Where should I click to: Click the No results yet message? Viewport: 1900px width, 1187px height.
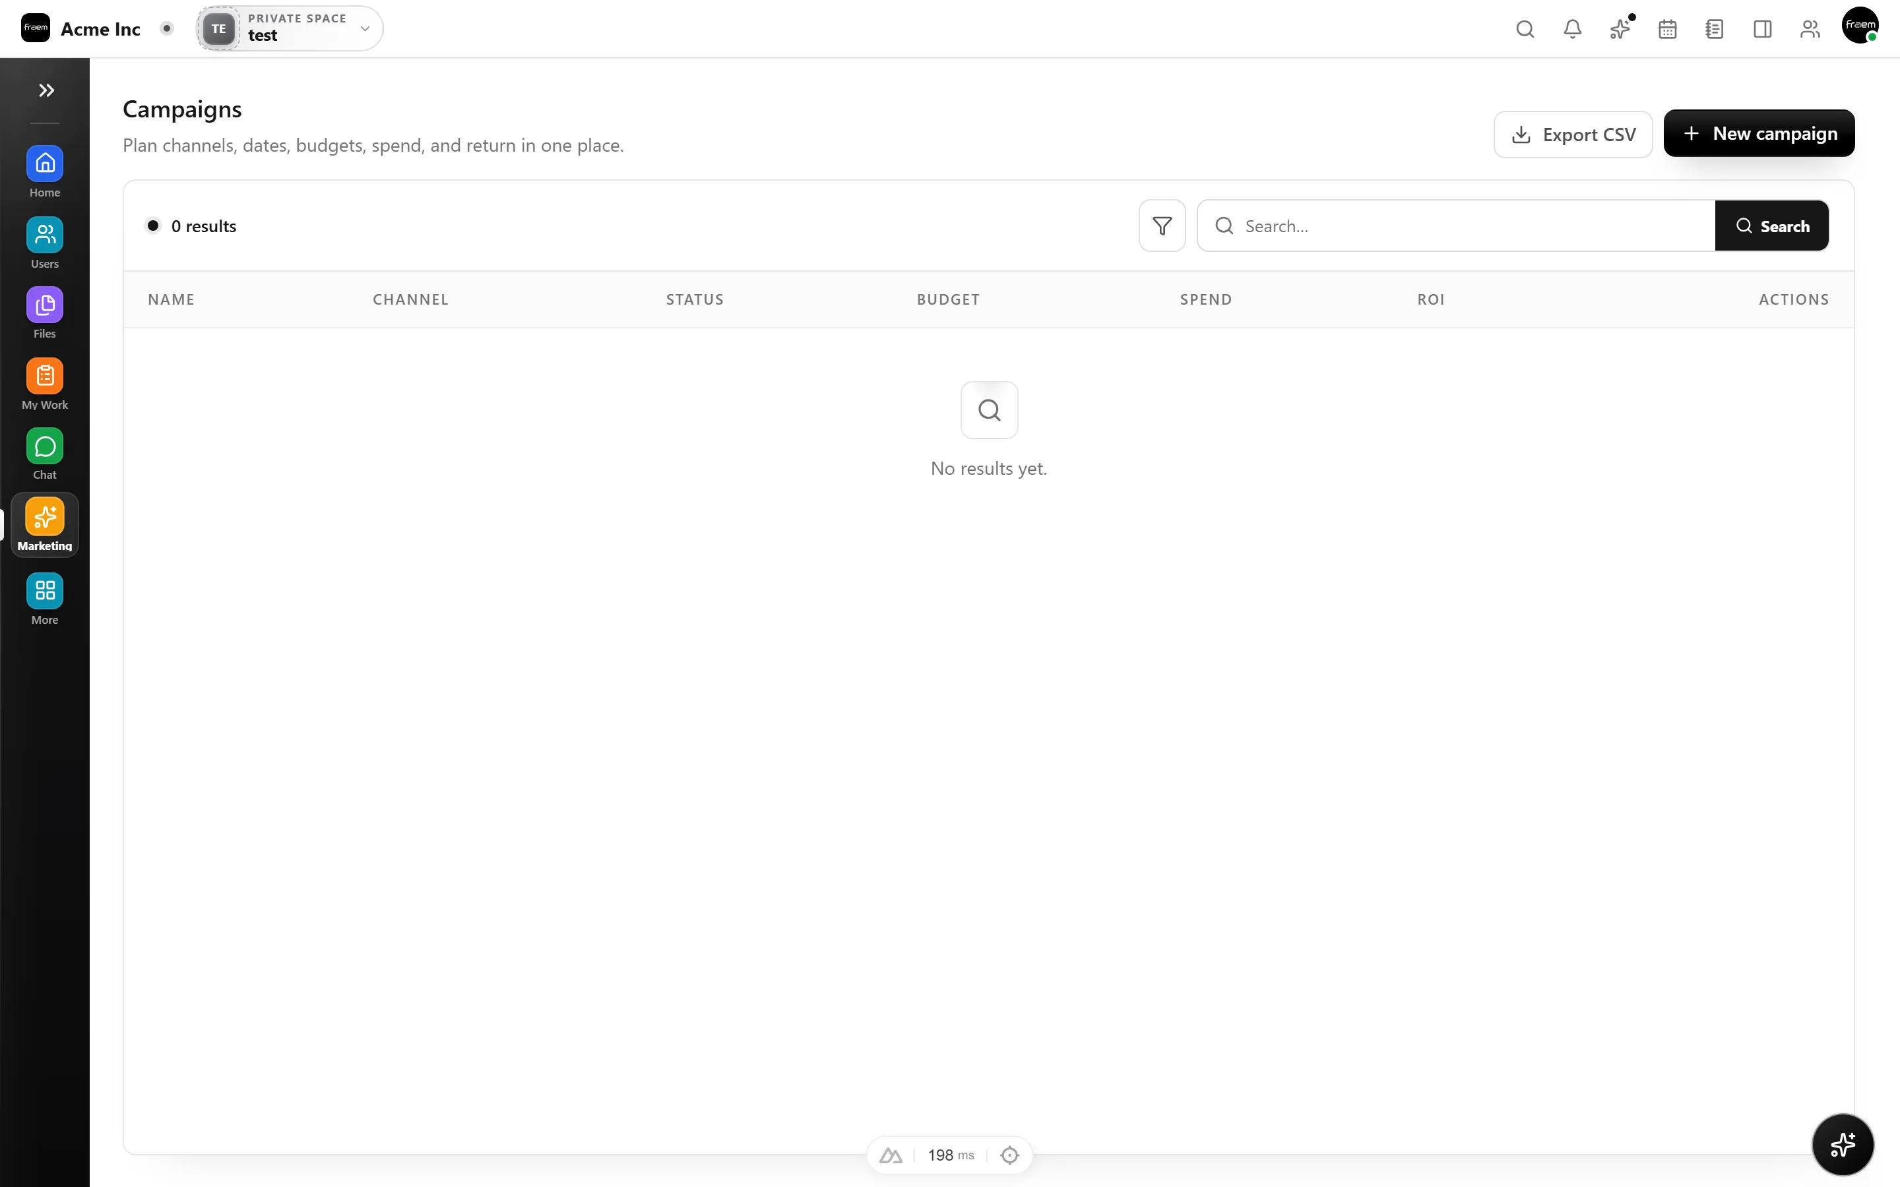[x=988, y=469]
